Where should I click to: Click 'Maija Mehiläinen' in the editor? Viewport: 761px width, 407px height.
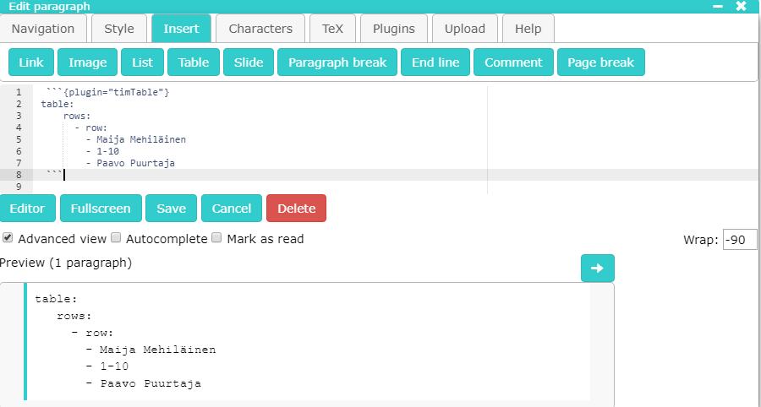tap(141, 139)
